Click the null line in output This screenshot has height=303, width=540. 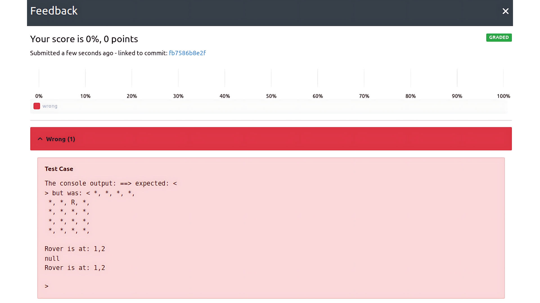click(x=52, y=258)
